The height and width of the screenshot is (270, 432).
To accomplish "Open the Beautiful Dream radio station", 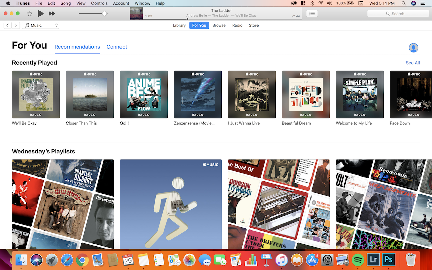I will pos(306,94).
